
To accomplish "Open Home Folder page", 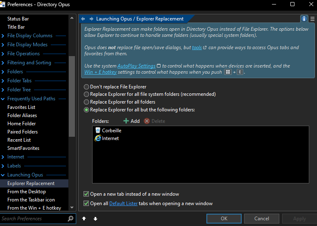I will coord(21,124).
